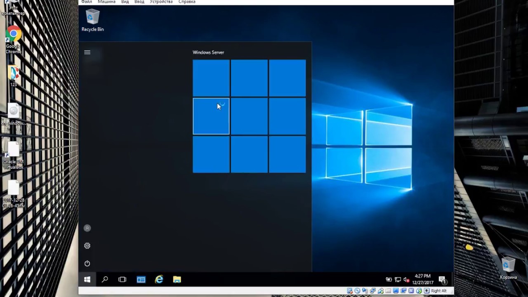Click the Recycle Bin icon in the VM

coord(92,20)
